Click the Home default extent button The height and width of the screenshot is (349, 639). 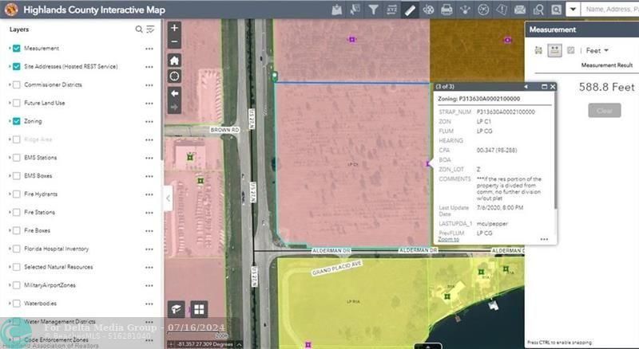174,61
